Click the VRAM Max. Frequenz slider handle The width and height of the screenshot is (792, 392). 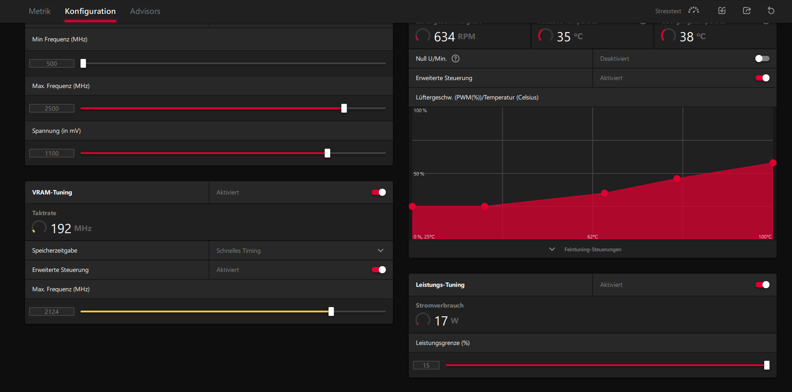[x=331, y=311]
